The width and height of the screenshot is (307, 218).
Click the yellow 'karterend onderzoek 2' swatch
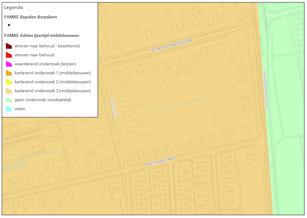[9, 82]
